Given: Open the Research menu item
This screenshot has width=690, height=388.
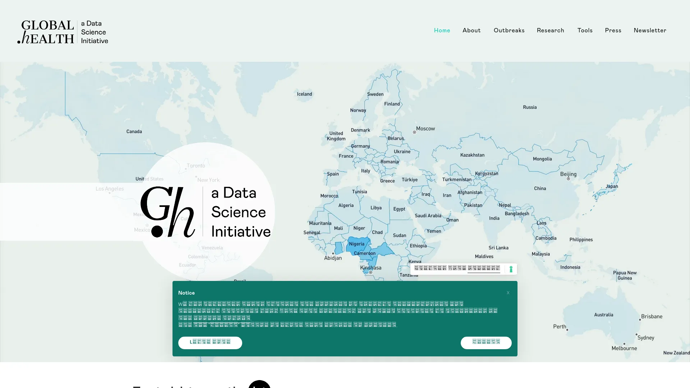Looking at the screenshot, I should (550, 30).
